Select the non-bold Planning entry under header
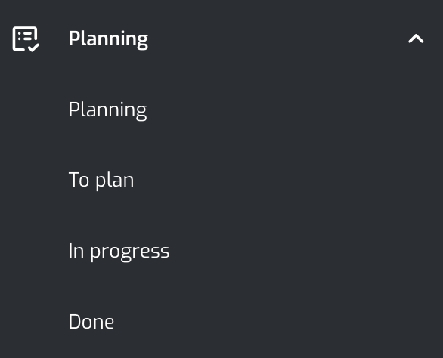 tap(107, 110)
